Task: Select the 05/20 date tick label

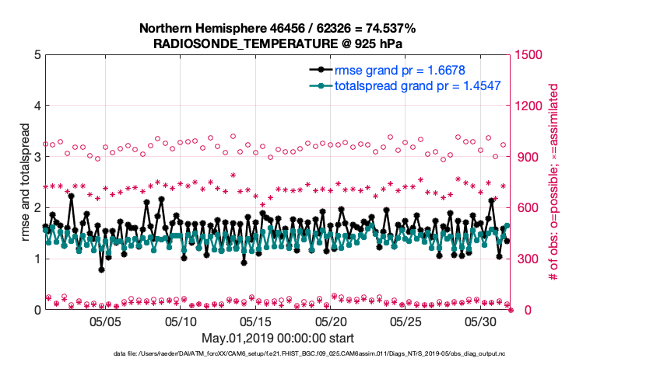Action: [x=331, y=321]
